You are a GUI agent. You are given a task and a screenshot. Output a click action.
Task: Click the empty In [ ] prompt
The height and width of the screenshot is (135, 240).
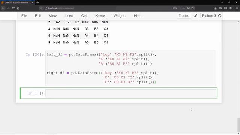tap(36, 93)
